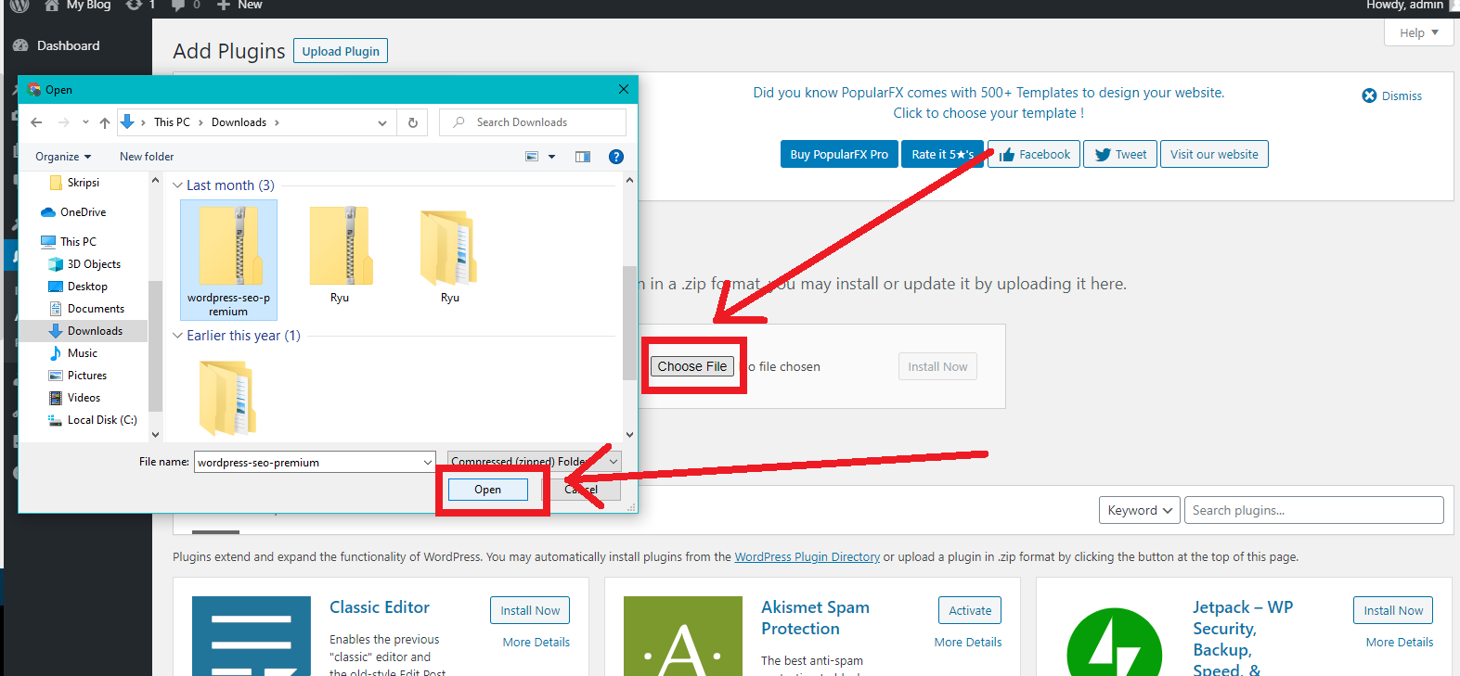Activate Akismet Spam Protection
The height and width of the screenshot is (676, 1460).
[970, 610]
